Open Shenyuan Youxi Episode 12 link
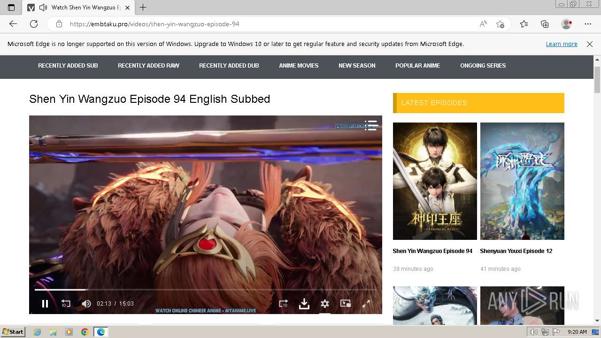Image resolution: width=601 pixels, height=338 pixels. click(516, 251)
